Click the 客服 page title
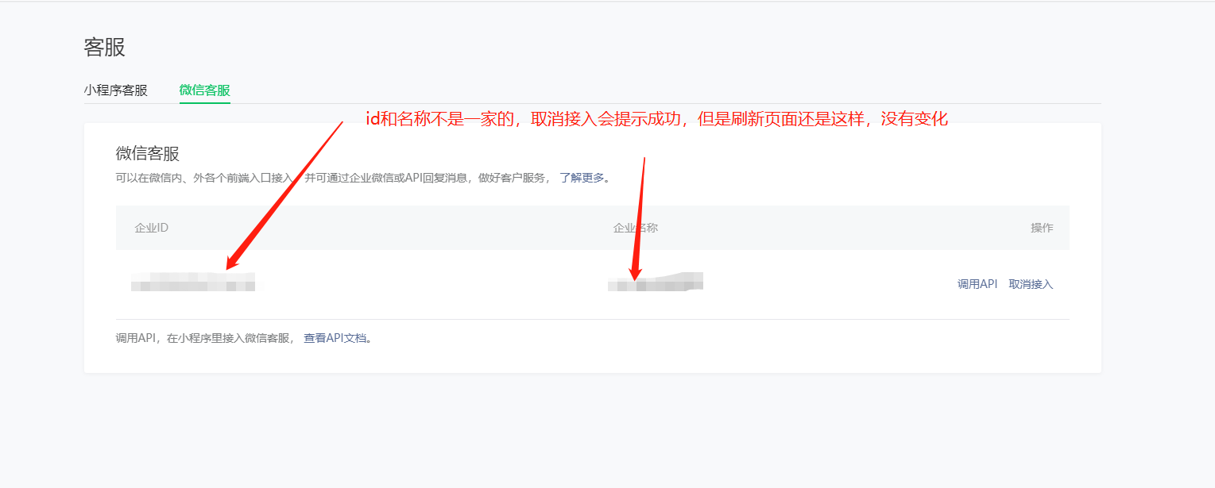This screenshot has height=488, width=1215. click(105, 47)
